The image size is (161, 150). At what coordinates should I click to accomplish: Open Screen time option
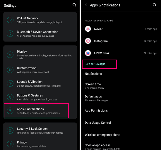121,86
